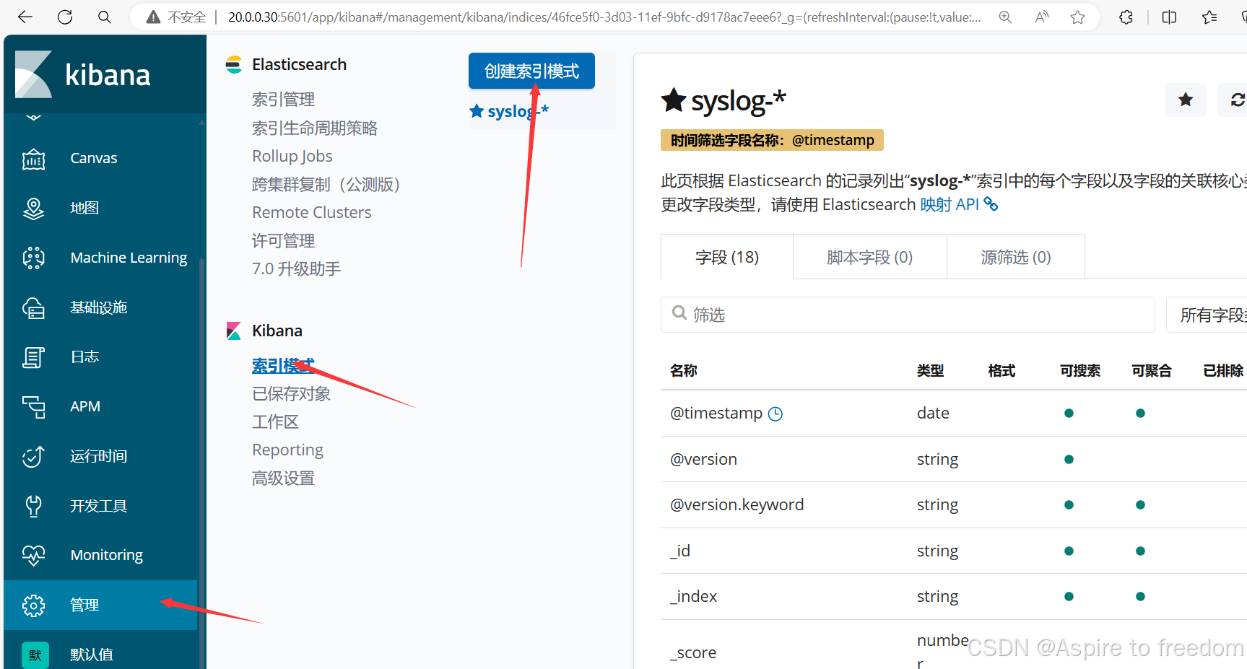1247x669 pixels.
Task: Click 格式 column header
Action: coord(1001,370)
